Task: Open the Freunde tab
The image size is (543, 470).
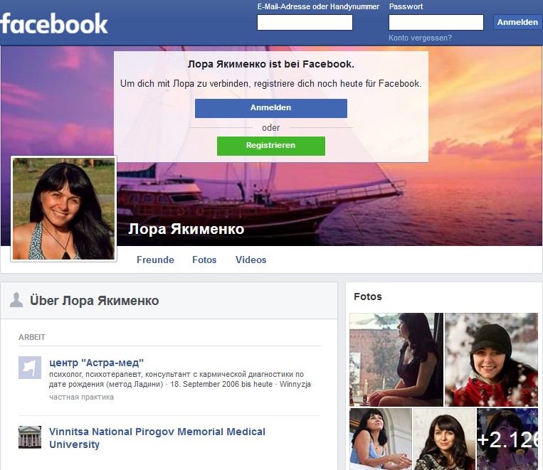Action: point(155,260)
